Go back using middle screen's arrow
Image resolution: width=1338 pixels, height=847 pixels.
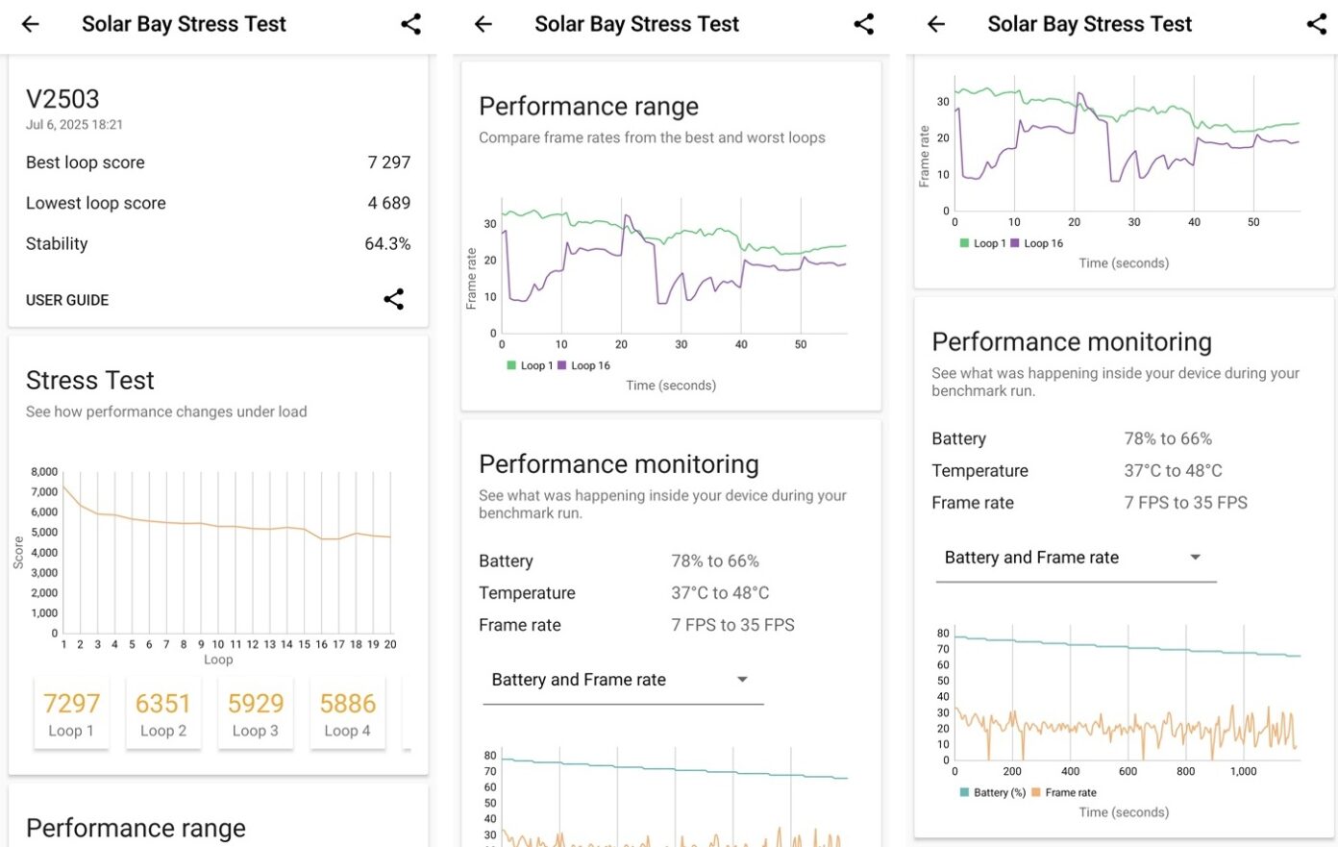tap(483, 24)
